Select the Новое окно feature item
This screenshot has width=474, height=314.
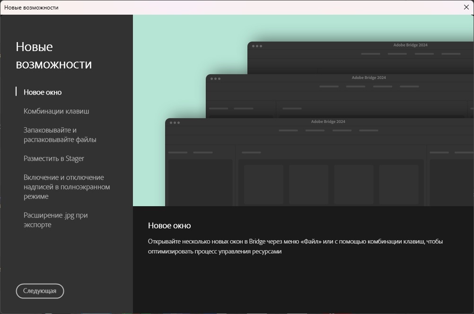click(x=43, y=92)
